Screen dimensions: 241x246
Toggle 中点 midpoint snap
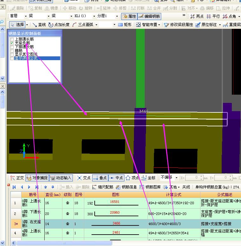[x=116, y=178]
